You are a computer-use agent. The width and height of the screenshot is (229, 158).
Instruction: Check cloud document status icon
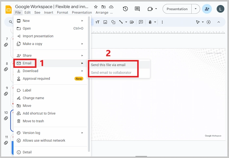(111, 7)
